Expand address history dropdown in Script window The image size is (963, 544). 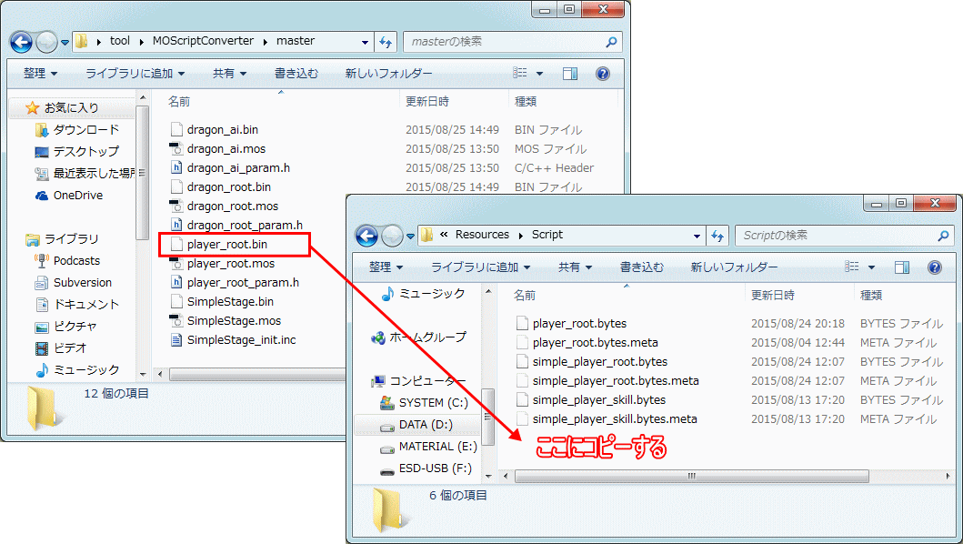[697, 236]
